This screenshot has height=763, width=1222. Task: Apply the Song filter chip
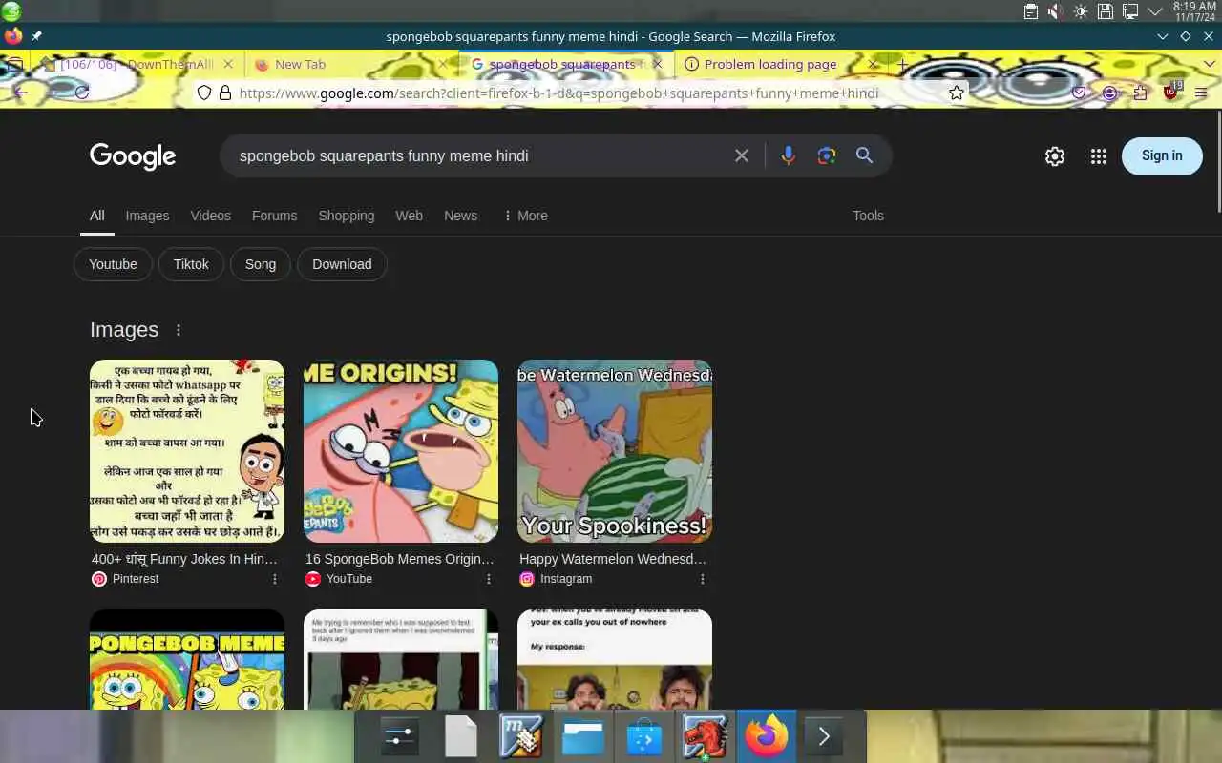260,264
